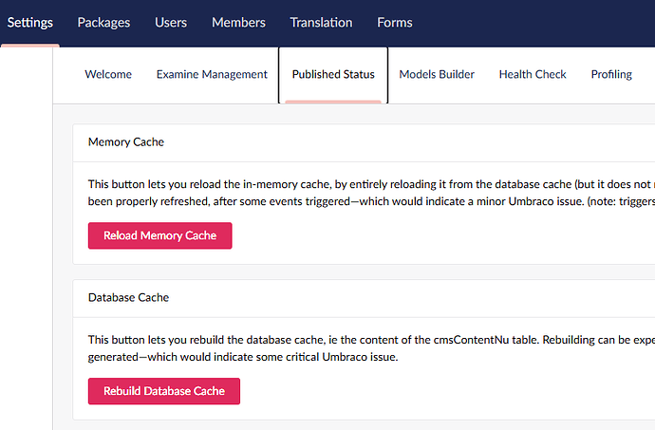Go to the Profiling tab

click(611, 74)
